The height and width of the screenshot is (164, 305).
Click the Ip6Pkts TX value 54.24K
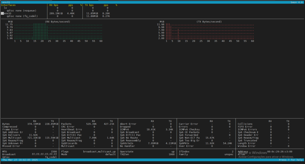(227, 143)
